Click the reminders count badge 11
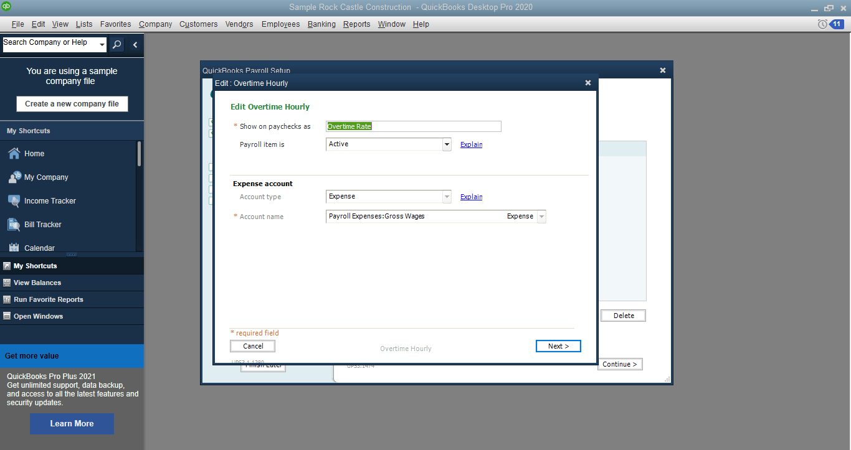 837,24
